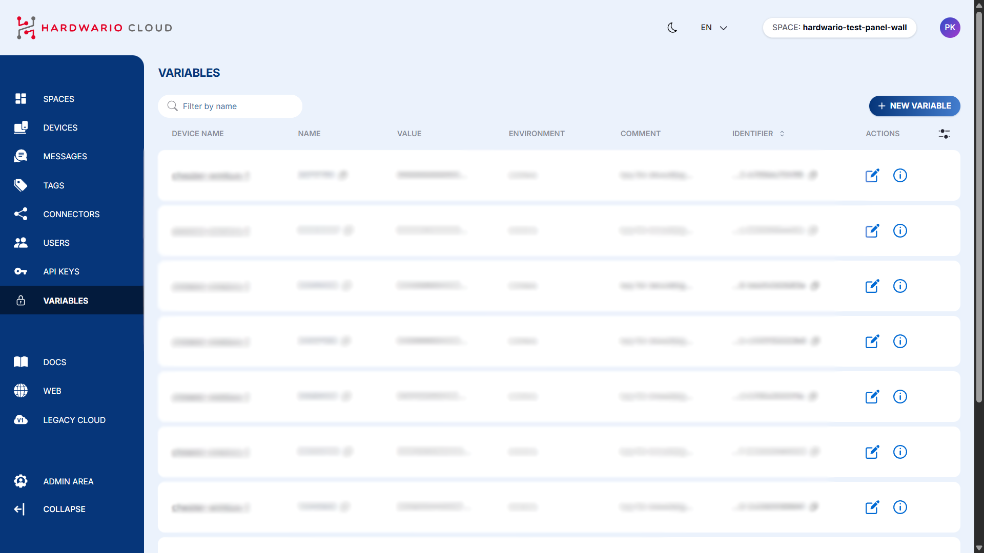Open the Docs link
Image resolution: width=984 pixels, height=553 pixels.
(x=54, y=362)
